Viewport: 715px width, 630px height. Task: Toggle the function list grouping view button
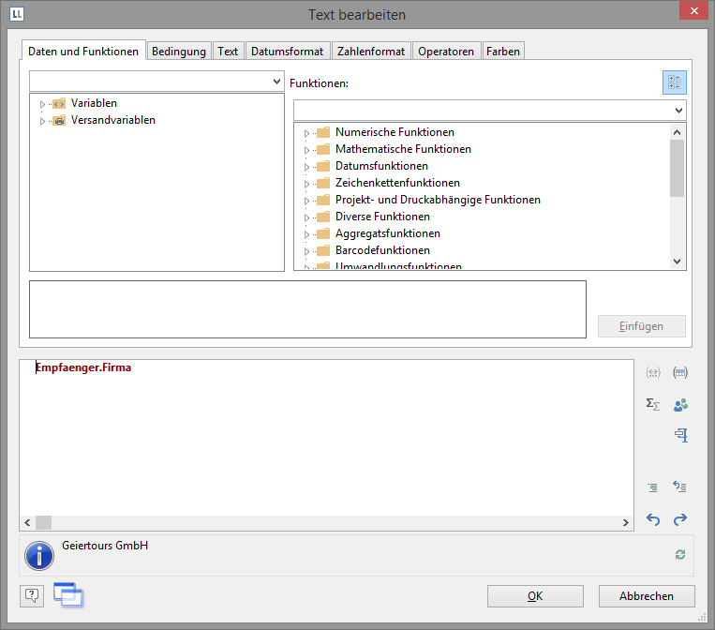674,82
